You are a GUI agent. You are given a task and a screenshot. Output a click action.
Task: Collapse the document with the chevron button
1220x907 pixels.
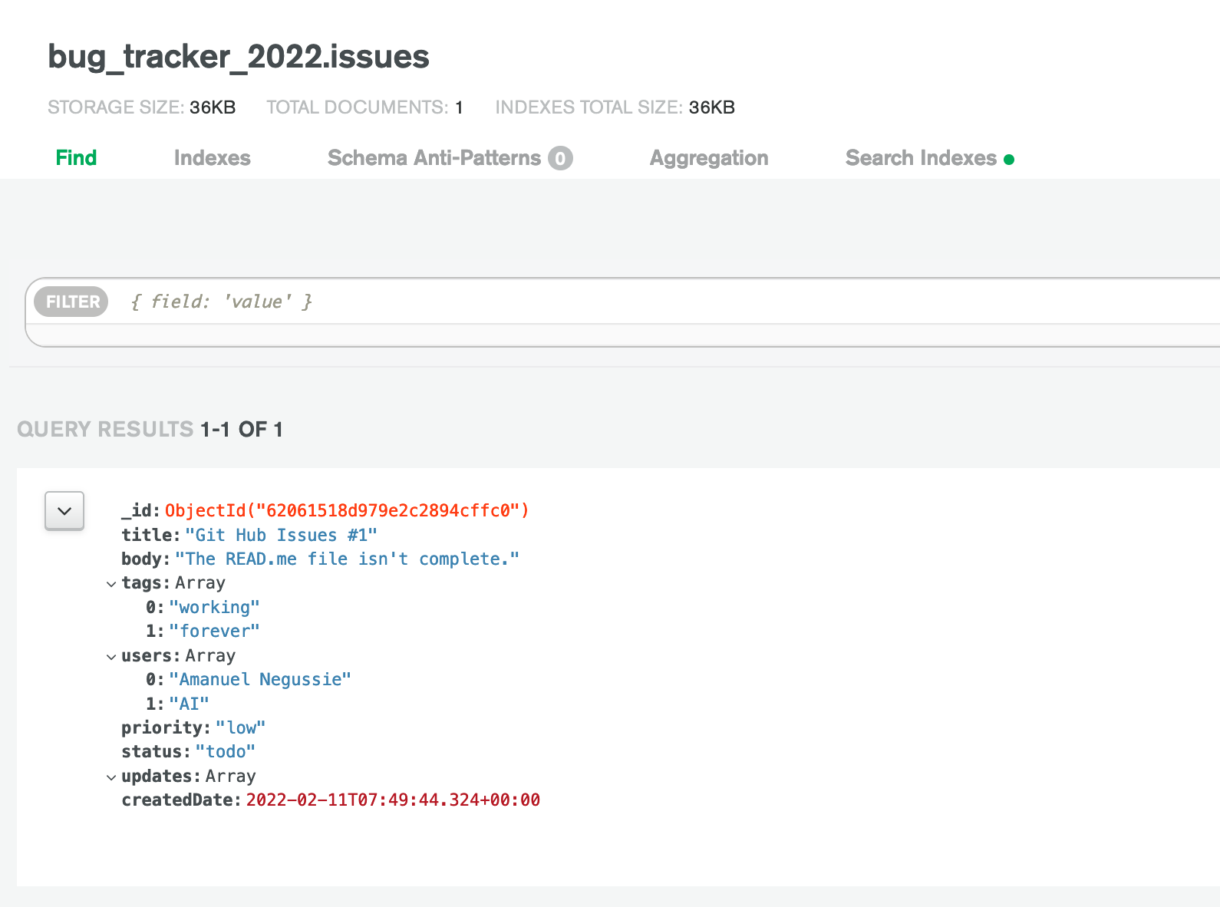(64, 511)
